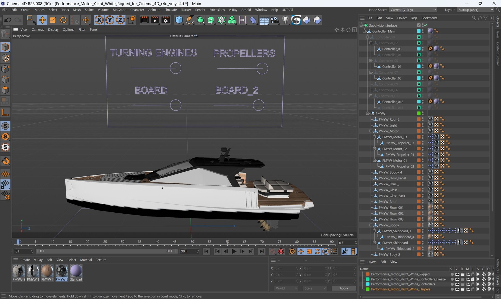Toggle visibility of Performance_Motor_Yacht_White_Rigged layer
The width and height of the screenshot is (501, 299).
(457, 274)
